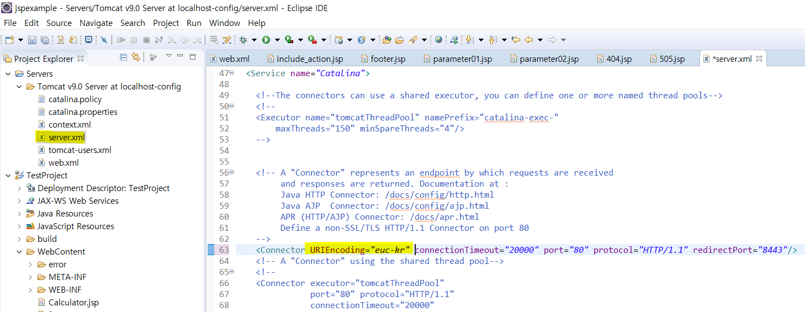The height and width of the screenshot is (312, 805).
Task: Open the Run configurations dropdown arrow
Action: [277, 40]
